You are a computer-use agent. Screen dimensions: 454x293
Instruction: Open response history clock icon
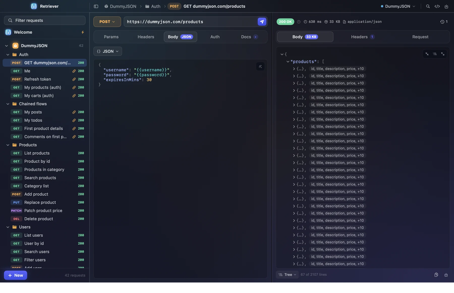442,22
